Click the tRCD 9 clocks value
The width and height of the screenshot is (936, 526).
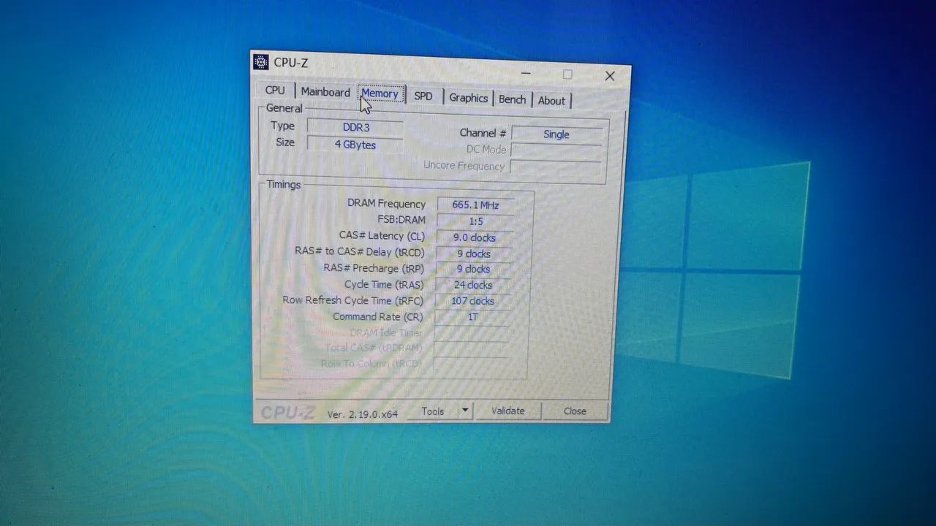pos(474,254)
